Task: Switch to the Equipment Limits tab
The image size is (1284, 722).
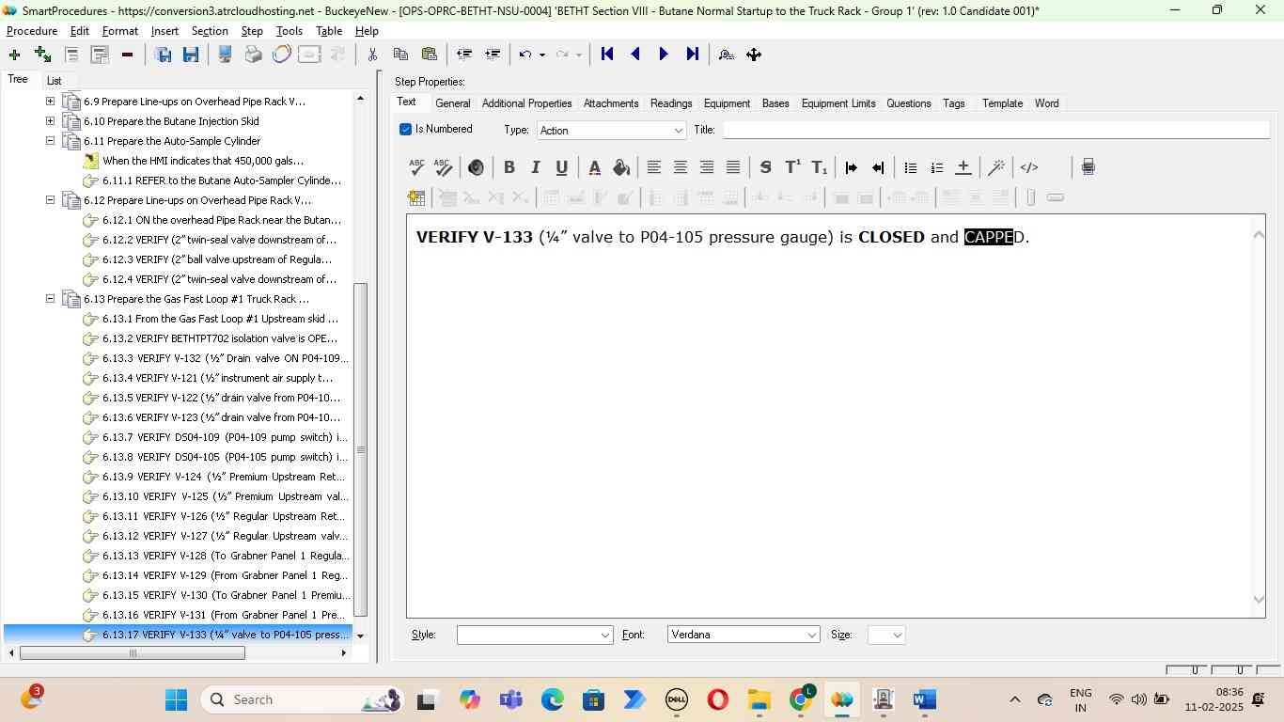Action: tap(838, 103)
